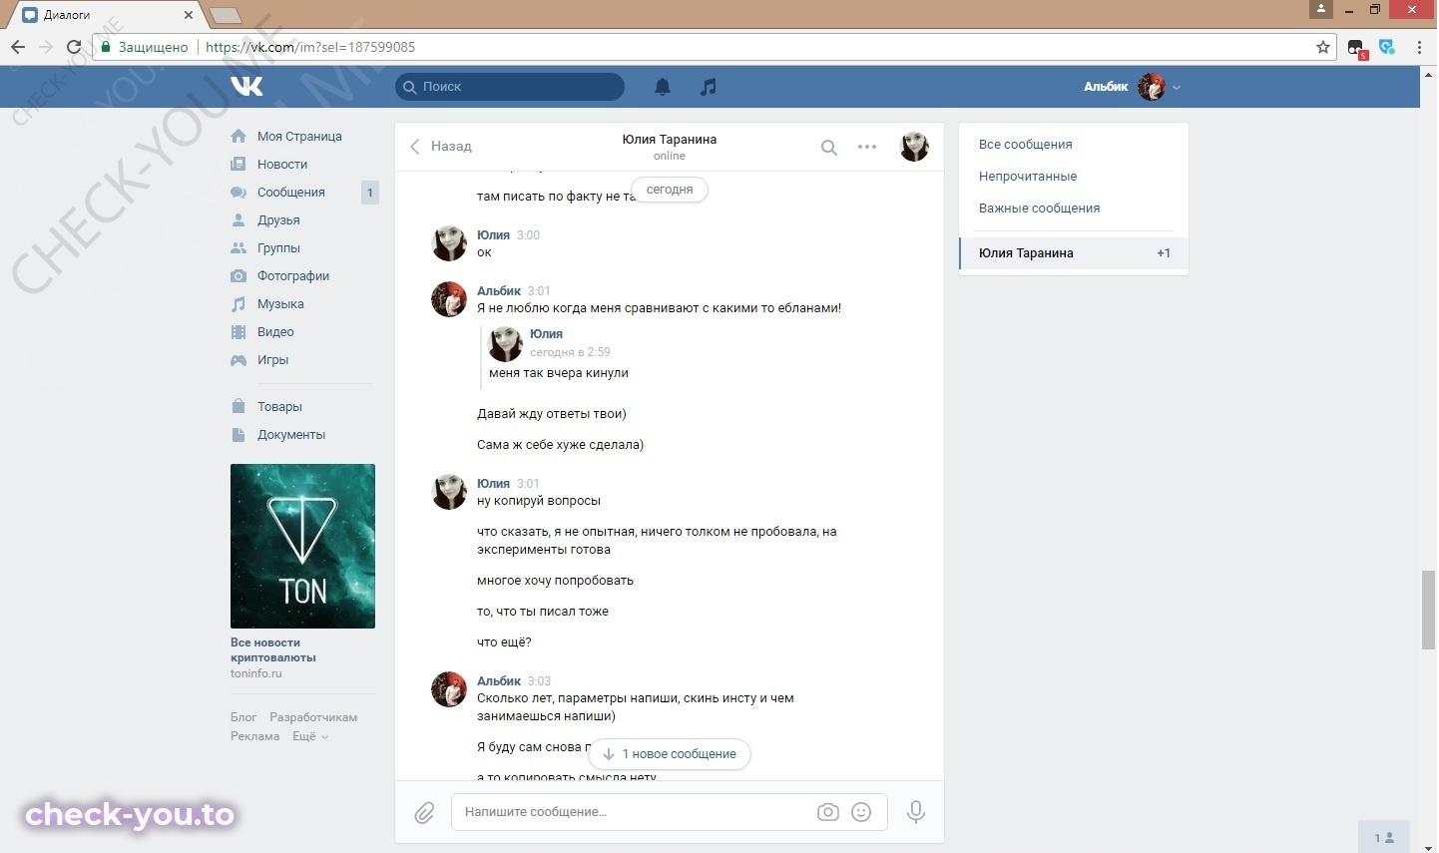The height and width of the screenshot is (853, 1439).
Task: Click the bag icon beside Товары
Action: (x=239, y=407)
